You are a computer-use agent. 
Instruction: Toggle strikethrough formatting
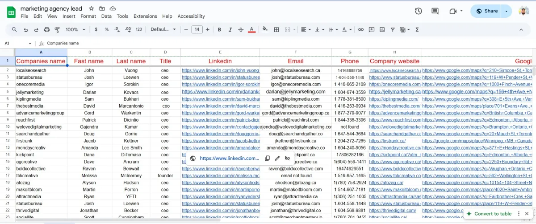coord(241,29)
